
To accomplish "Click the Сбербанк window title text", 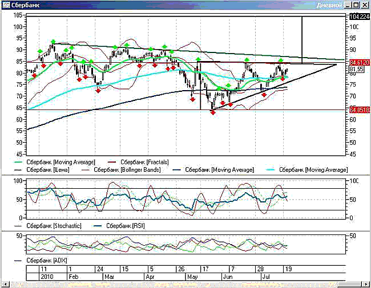I will (x=25, y=5).
